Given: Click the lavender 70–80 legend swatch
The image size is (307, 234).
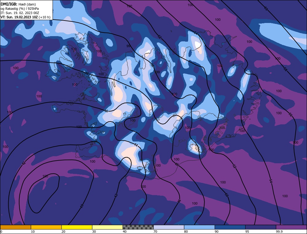Looking at the screenshot, I should 169,227.
